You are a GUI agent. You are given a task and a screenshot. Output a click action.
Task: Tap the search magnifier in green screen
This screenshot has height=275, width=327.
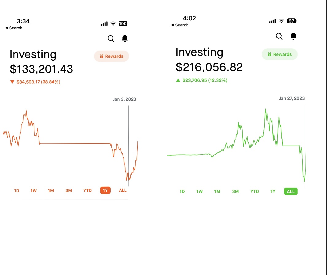click(x=279, y=36)
